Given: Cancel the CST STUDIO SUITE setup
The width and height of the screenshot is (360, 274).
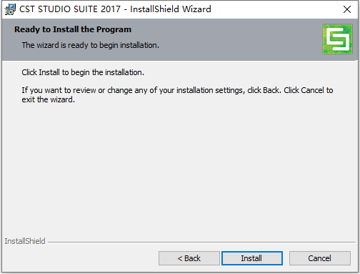Looking at the screenshot, I should (320, 258).
